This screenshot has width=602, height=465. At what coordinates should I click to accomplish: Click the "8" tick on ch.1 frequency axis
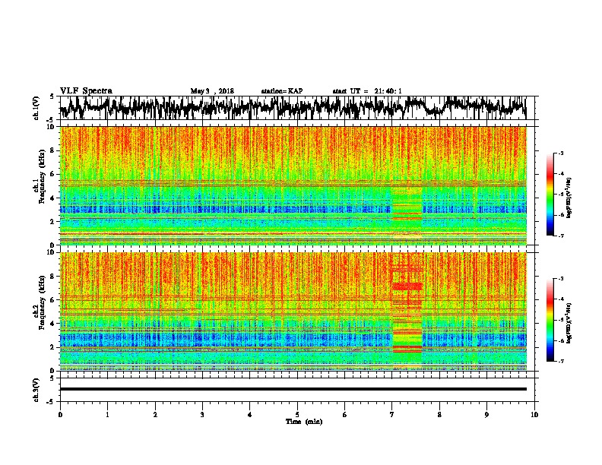[53, 150]
